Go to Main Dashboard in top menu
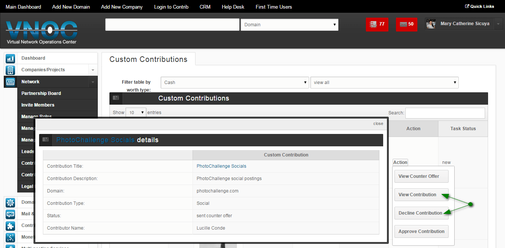Viewport: 505px width, 248px height. [23, 7]
